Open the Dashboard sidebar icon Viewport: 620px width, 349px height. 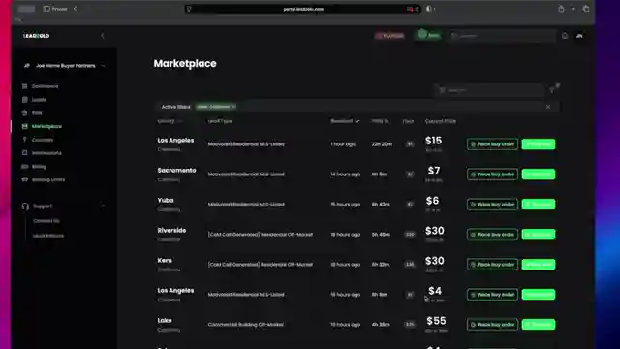click(x=25, y=86)
